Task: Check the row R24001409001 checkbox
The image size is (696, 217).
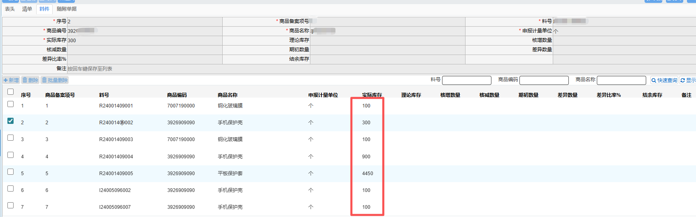Action: pyautogui.click(x=11, y=104)
